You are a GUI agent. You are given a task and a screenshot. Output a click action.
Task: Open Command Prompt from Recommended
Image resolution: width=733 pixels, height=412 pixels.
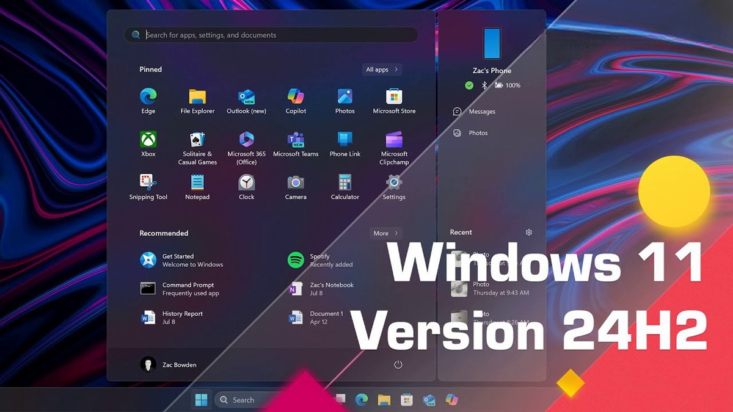point(180,289)
